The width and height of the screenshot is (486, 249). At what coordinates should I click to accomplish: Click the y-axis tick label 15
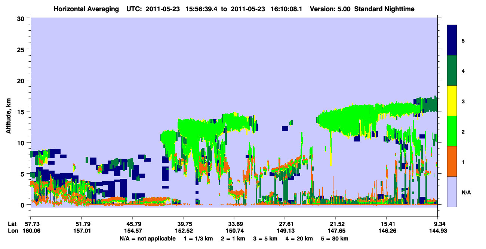click(x=22, y=111)
